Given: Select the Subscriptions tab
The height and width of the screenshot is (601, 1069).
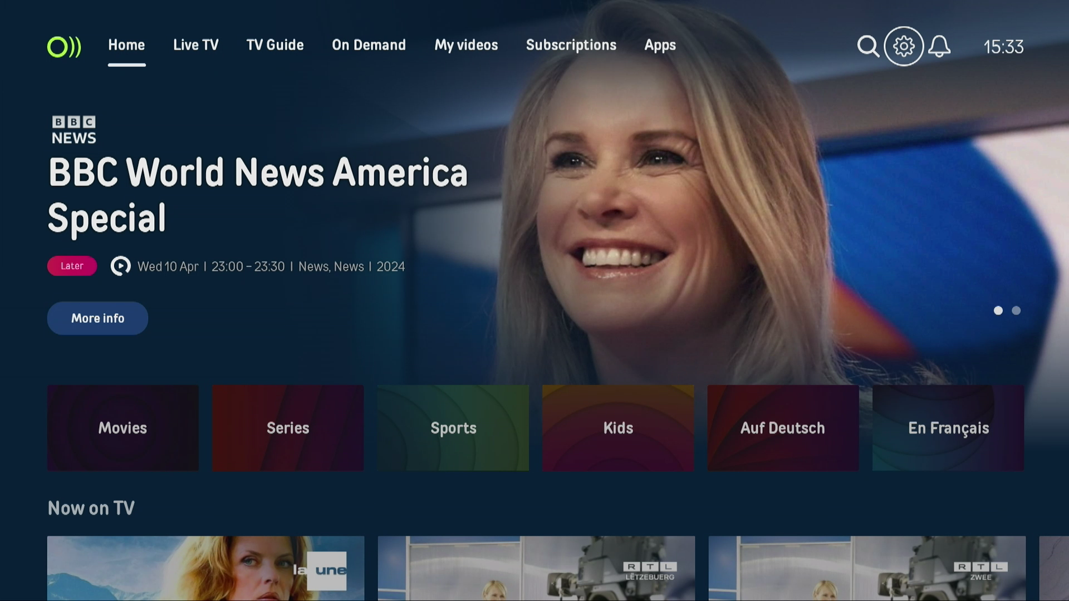Looking at the screenshot, I should (571, 45).
